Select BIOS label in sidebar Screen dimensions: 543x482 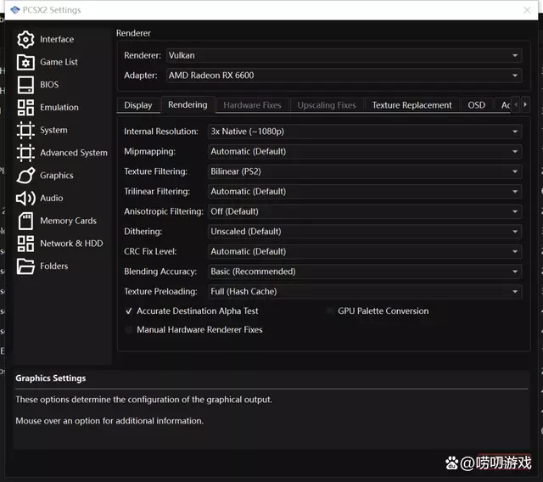click(x=49, y=85)
